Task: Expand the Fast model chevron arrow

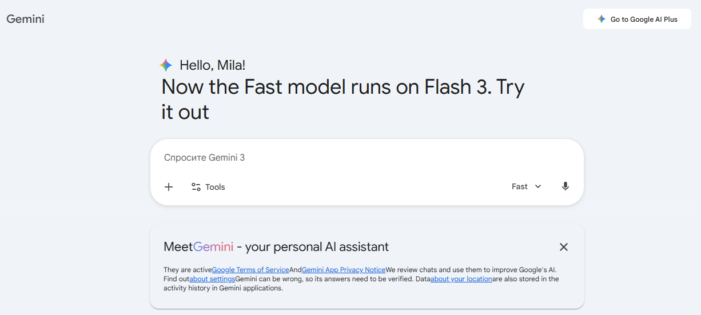Action: click(x=538, y=186)
